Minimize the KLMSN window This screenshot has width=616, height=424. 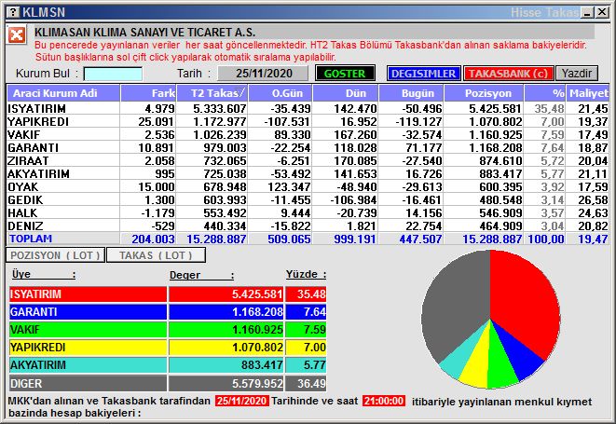coord(587,12)
